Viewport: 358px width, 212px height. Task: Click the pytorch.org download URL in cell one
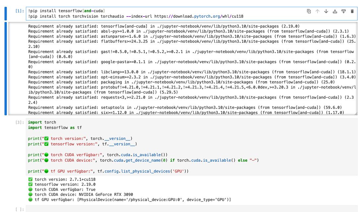199,16
